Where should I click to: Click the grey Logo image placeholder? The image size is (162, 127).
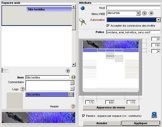point(15,101)
